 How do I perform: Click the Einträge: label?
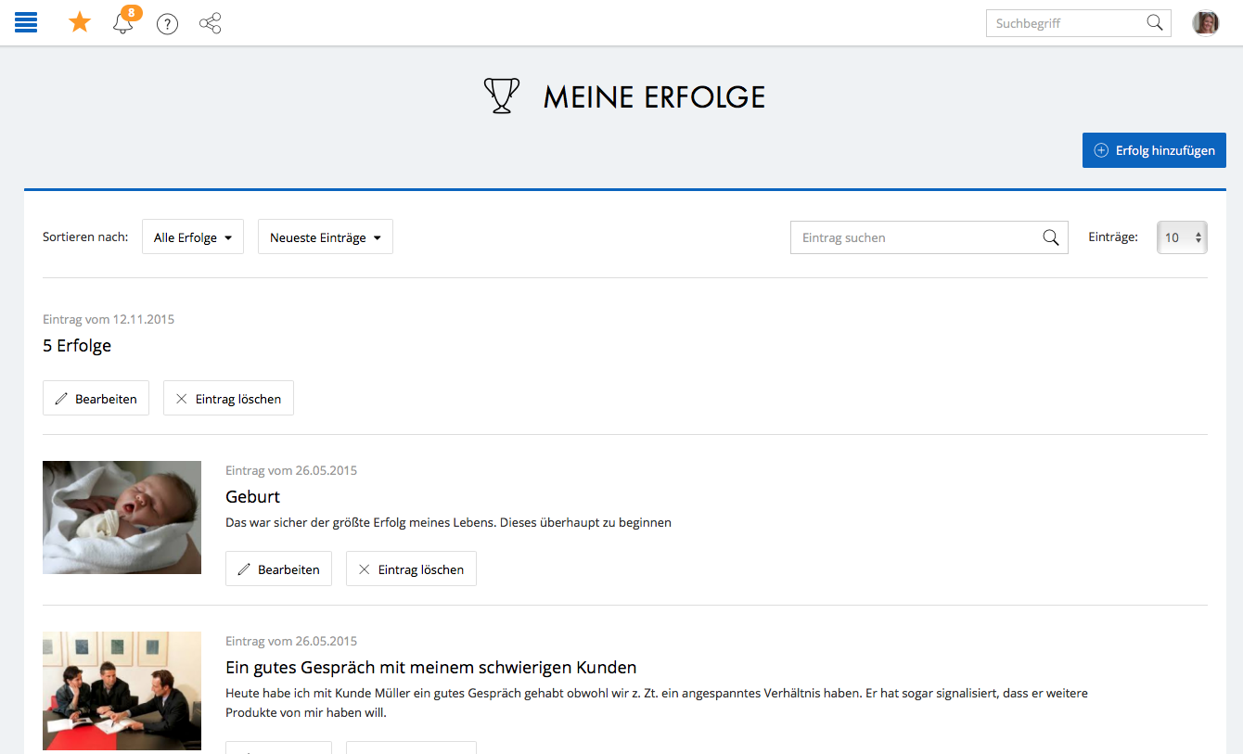1113,236
